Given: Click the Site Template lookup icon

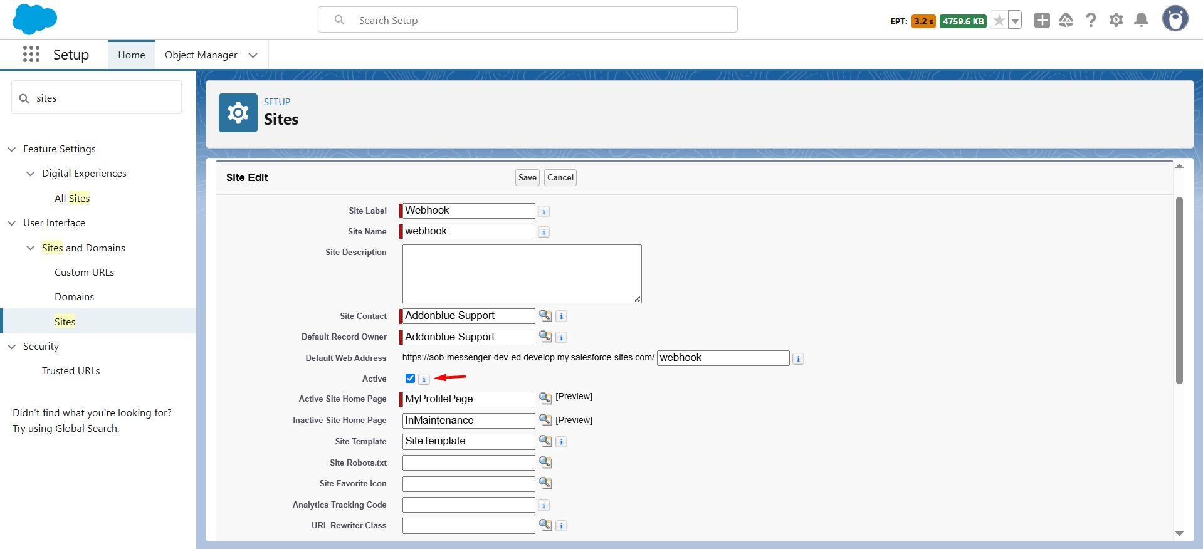Looking at the screenshot, I should 546,441.
